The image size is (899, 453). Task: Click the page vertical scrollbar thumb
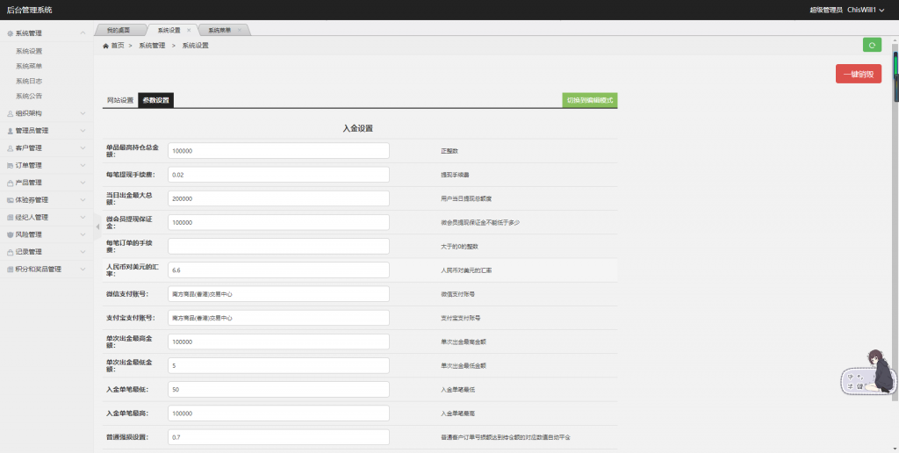895,66
